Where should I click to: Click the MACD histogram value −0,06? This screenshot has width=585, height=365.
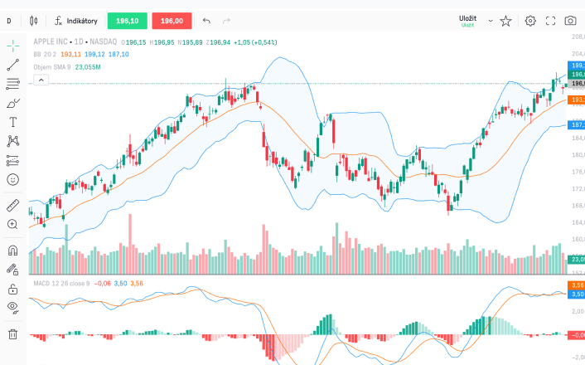(102, 284)
